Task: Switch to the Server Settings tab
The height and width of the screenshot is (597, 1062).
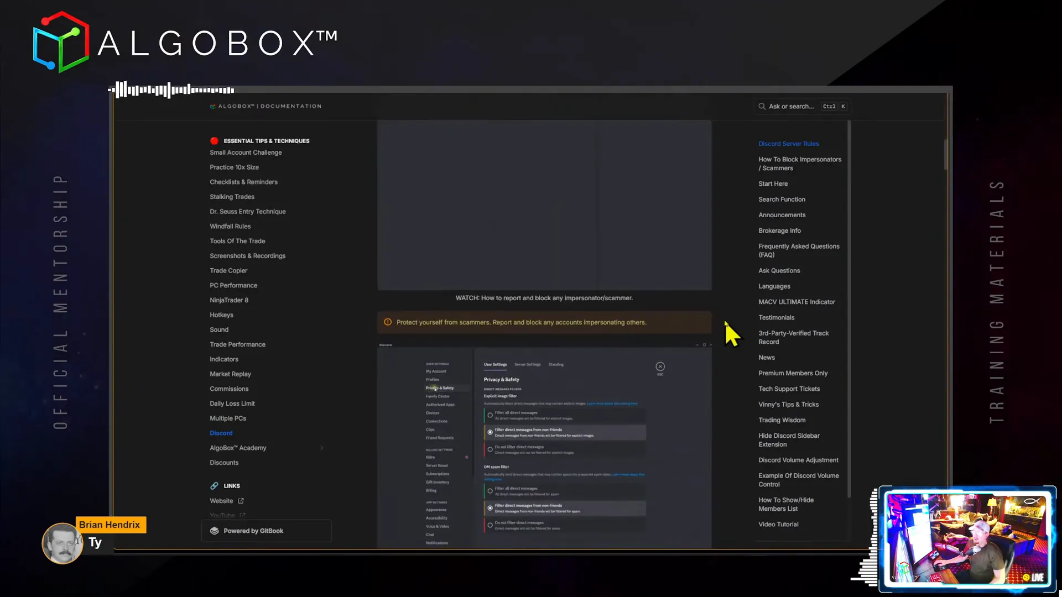Action: [527, 364]
